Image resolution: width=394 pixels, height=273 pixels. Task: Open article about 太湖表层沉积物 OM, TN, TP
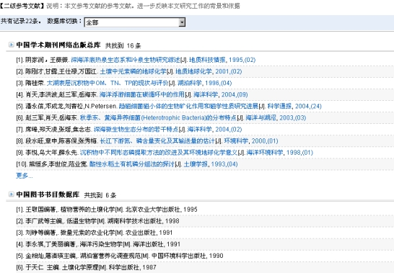pos(108,83)
